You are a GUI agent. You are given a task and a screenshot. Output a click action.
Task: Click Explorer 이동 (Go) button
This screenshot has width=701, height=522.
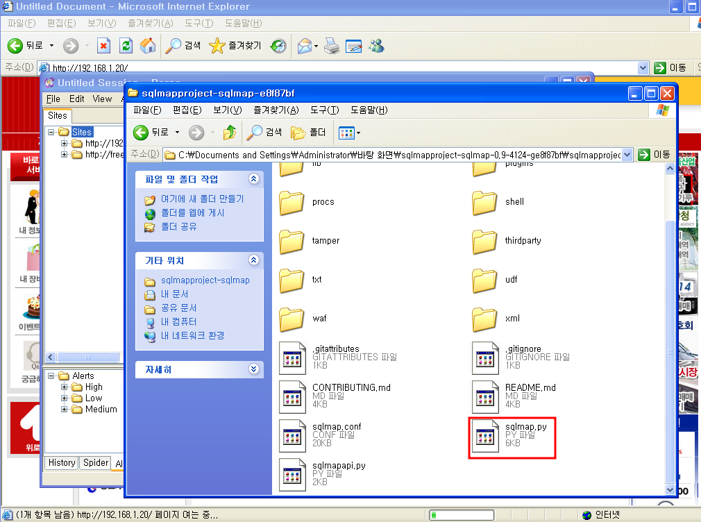pos(654,155)
